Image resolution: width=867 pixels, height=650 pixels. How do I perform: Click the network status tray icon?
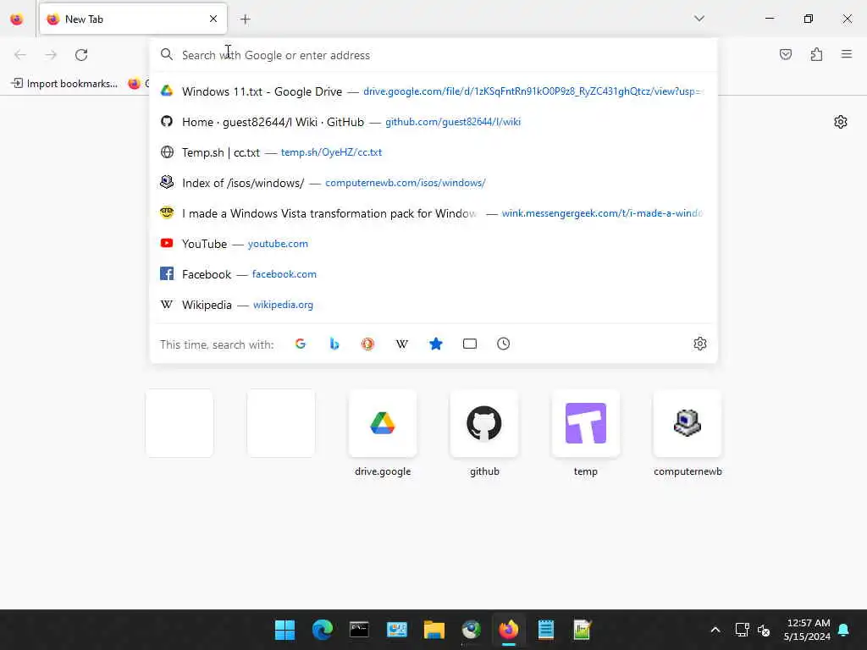[x=742, y=630]
